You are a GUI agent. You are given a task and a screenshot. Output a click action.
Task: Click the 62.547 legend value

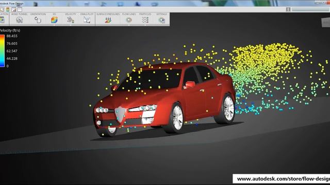click(x=12, y=51)
